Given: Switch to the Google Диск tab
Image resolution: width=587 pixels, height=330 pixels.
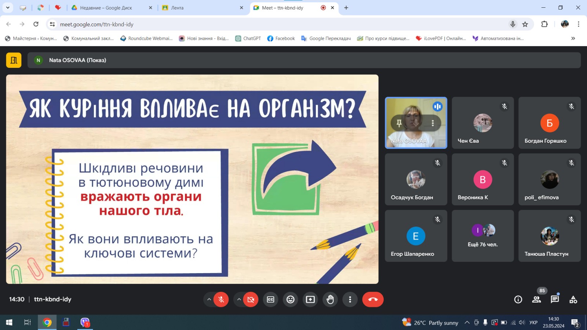Looking at the screenshot, I should [x=106, y=8].
